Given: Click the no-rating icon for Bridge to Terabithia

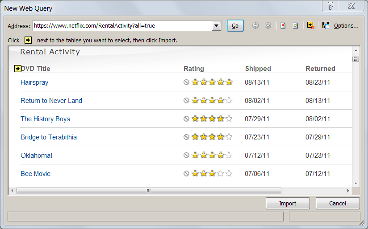Looking at the screenshot, I should coord(186,137).
